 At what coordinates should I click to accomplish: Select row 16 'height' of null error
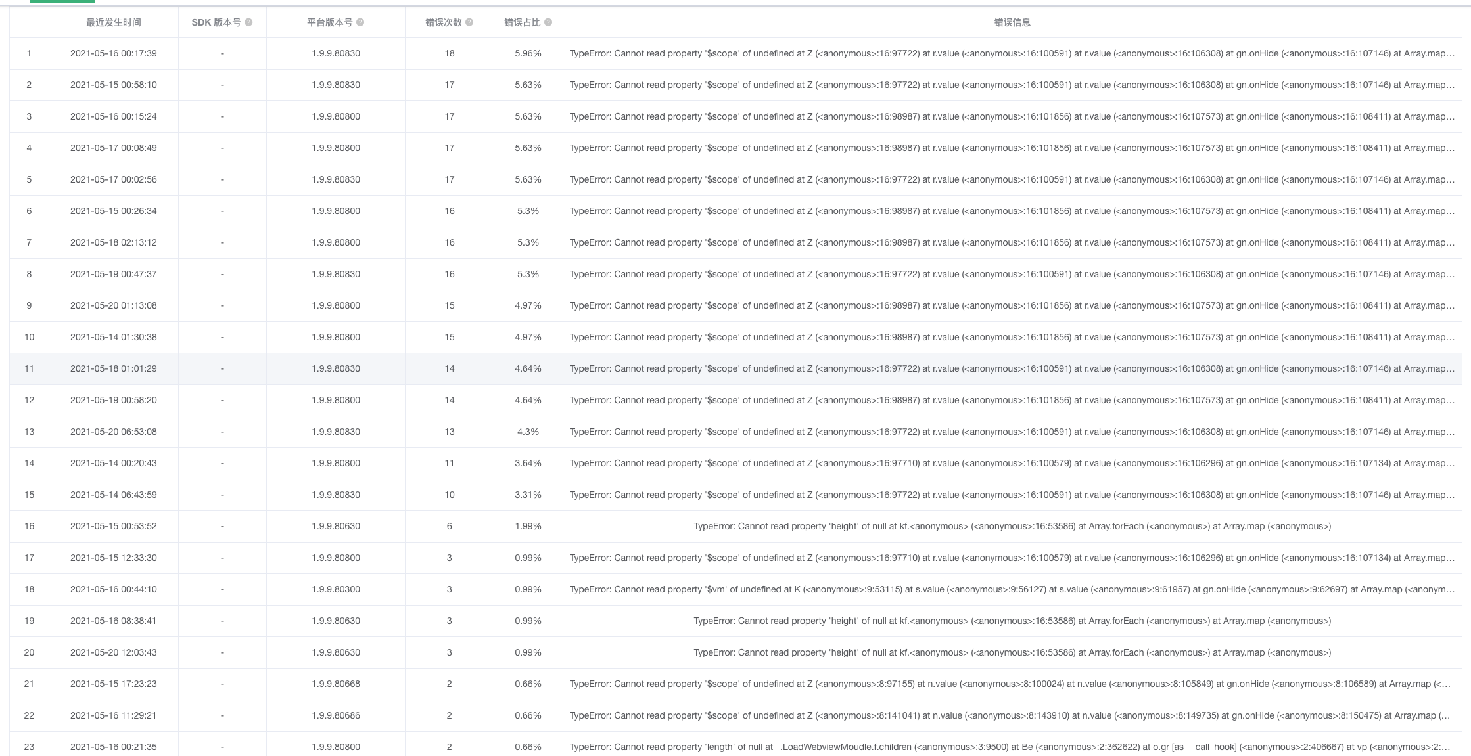(1012, 527)
